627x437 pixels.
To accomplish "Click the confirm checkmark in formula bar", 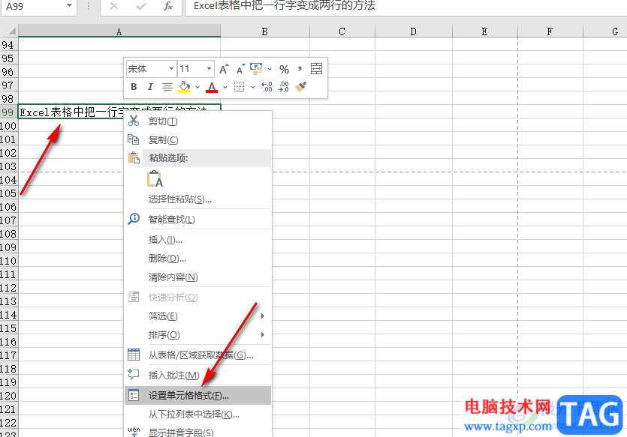I will (x=140, y=6).
